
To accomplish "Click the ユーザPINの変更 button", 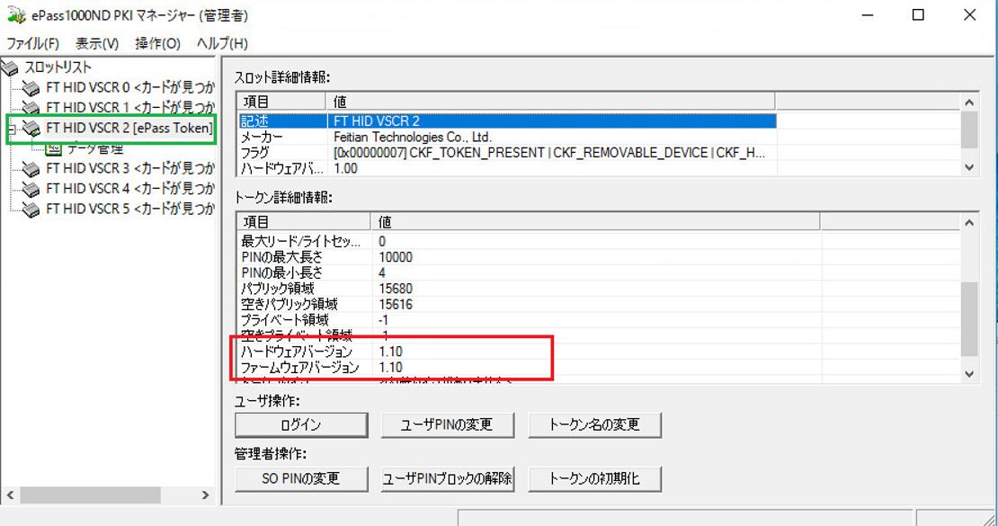I will (447, 424).
